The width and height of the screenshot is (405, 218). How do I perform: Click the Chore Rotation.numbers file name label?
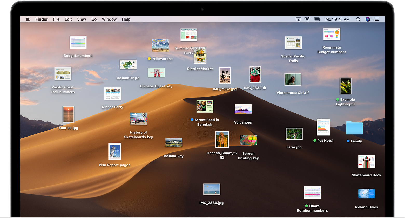tap(312, 208)
